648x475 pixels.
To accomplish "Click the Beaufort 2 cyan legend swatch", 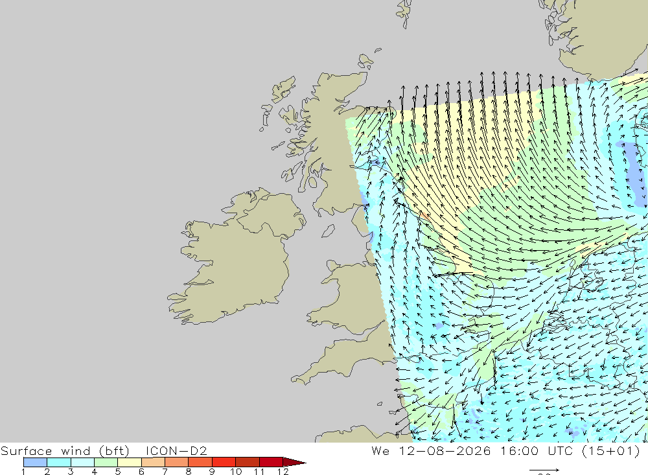I will coord(59,462).
